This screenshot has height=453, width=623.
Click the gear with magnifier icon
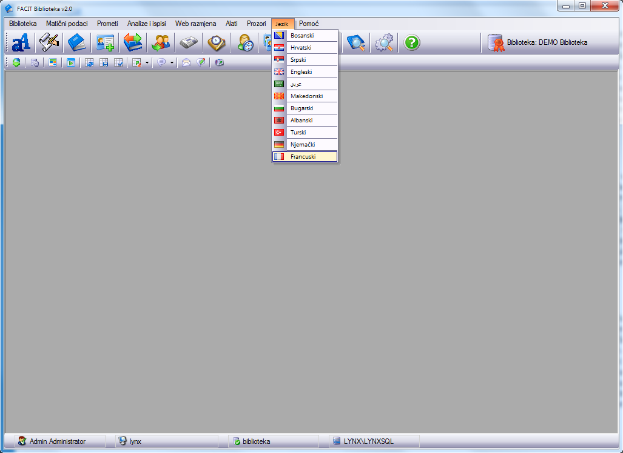[383, 42]
